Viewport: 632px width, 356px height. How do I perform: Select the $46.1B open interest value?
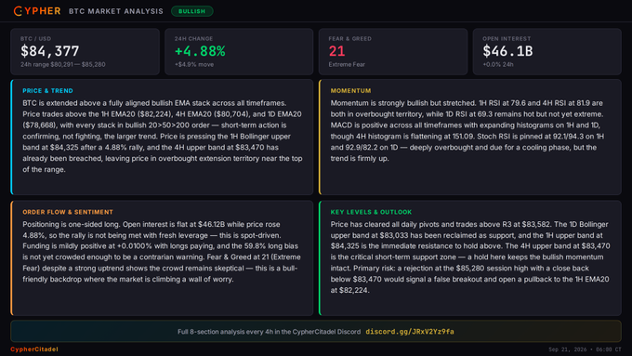(507, 51)
